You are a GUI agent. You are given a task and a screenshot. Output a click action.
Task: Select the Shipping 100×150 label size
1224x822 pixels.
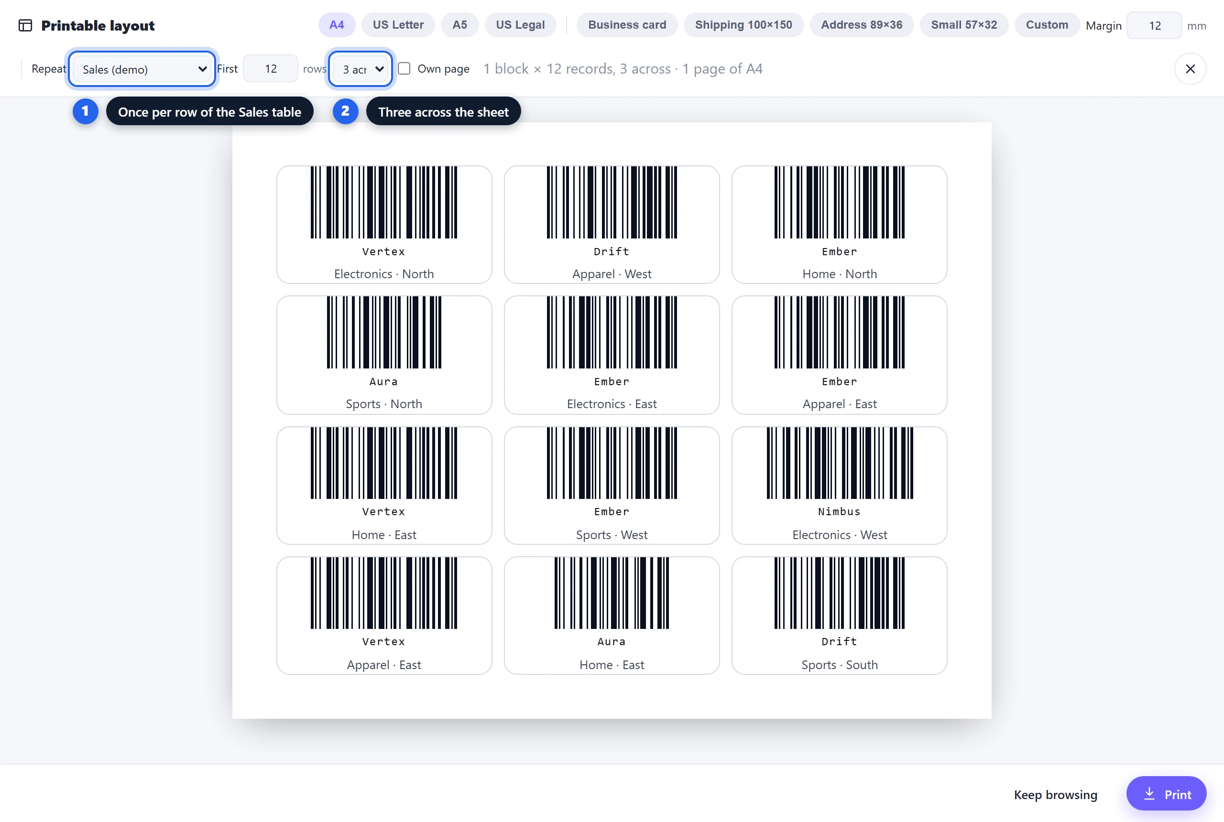(x=743, y=25)
